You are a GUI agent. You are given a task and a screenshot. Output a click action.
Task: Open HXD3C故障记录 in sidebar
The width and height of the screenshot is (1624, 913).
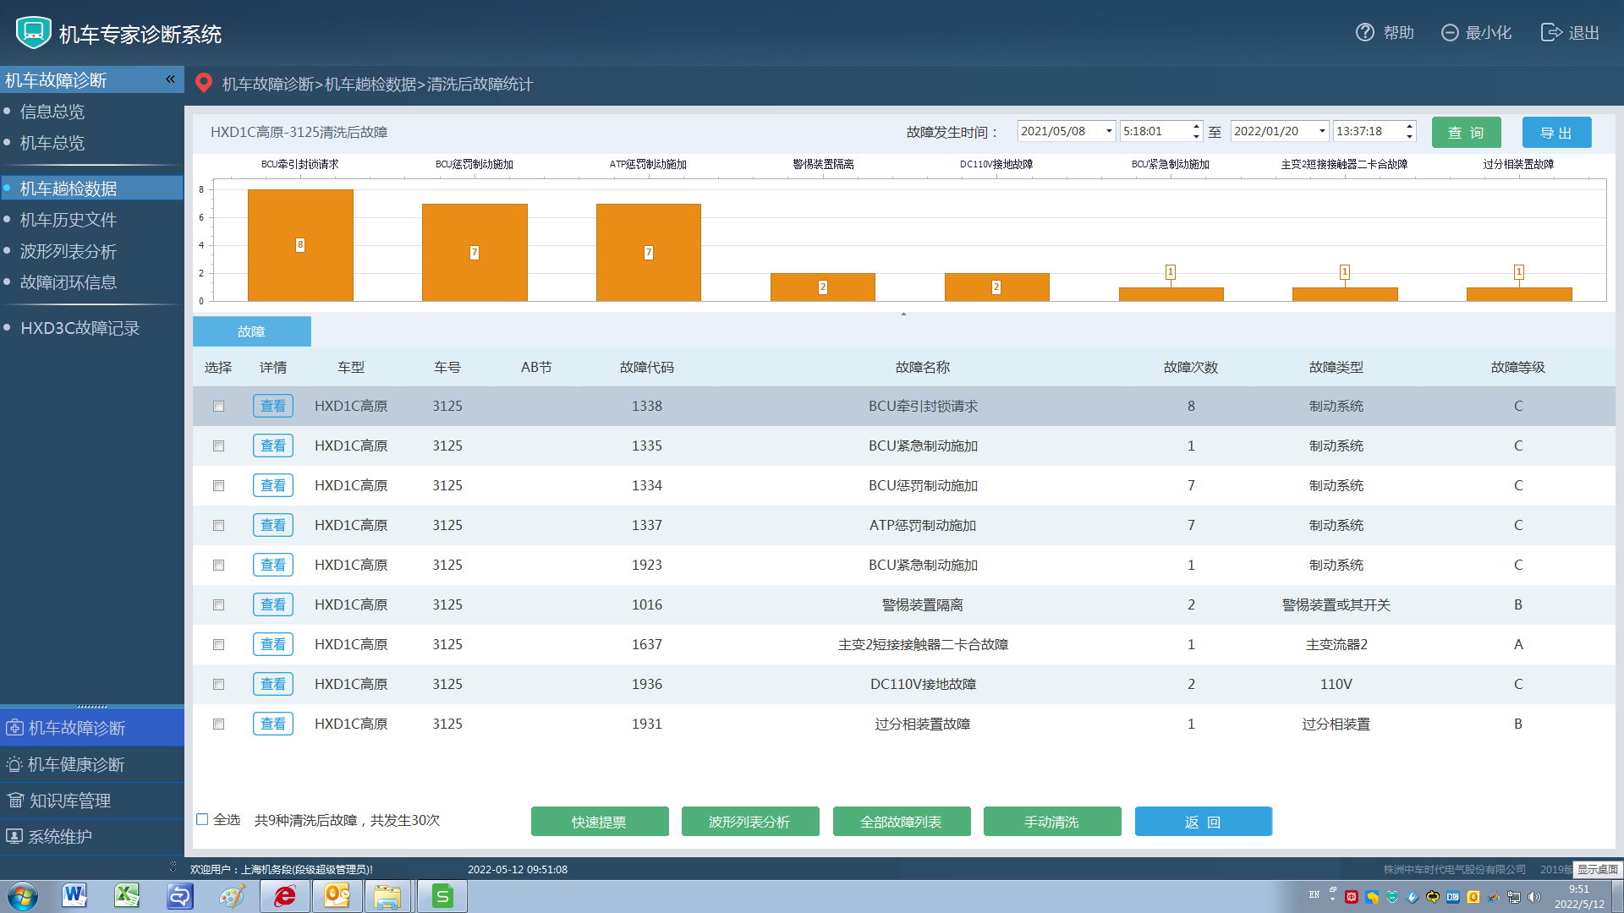coord(80,328)
